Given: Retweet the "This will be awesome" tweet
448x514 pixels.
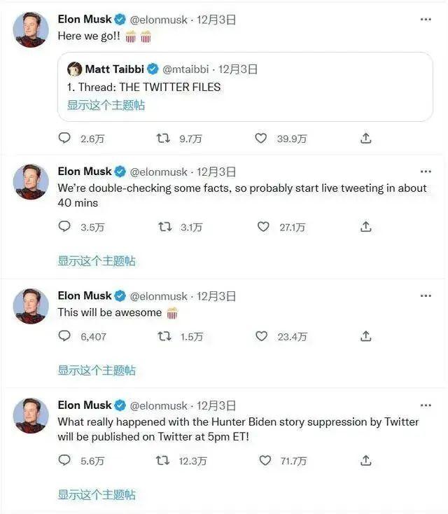Looking at the screenshot, I should coord(164,336).
